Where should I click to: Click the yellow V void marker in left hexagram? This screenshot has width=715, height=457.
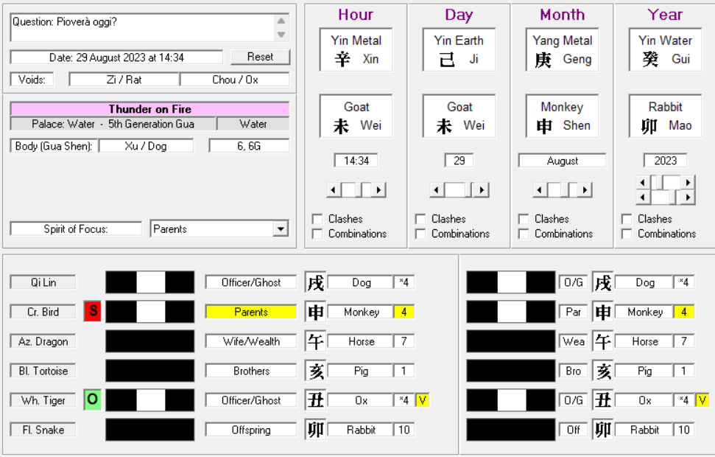pos(422,400)
